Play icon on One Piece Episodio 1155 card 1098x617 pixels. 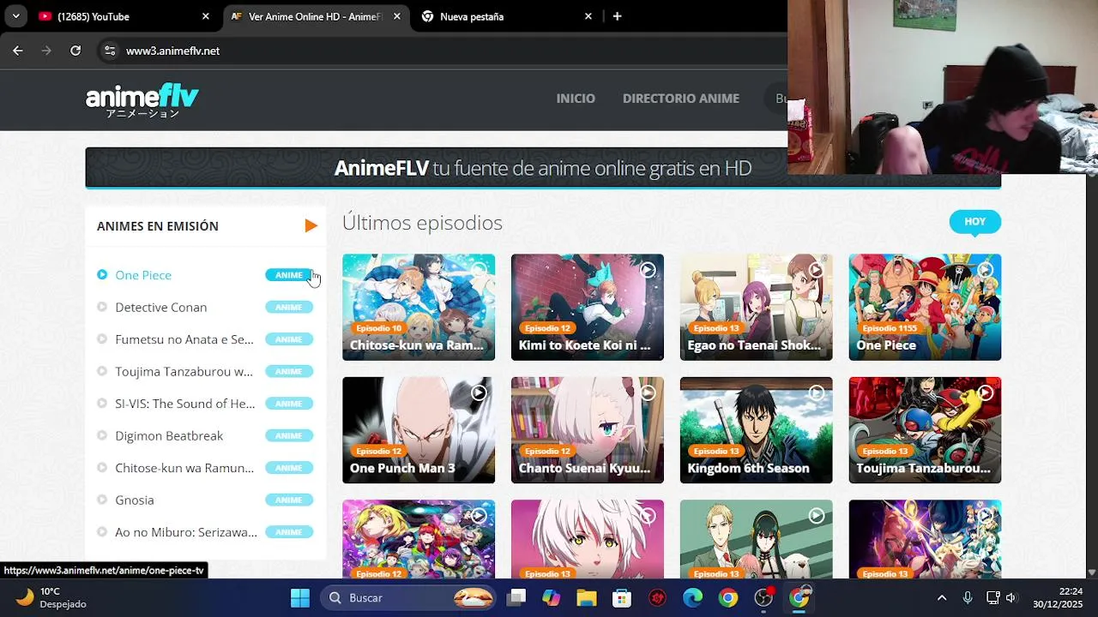[x=985, y=270]
